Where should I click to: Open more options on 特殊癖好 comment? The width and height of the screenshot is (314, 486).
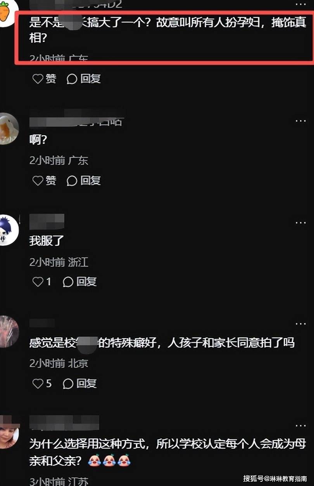[301, 324]
